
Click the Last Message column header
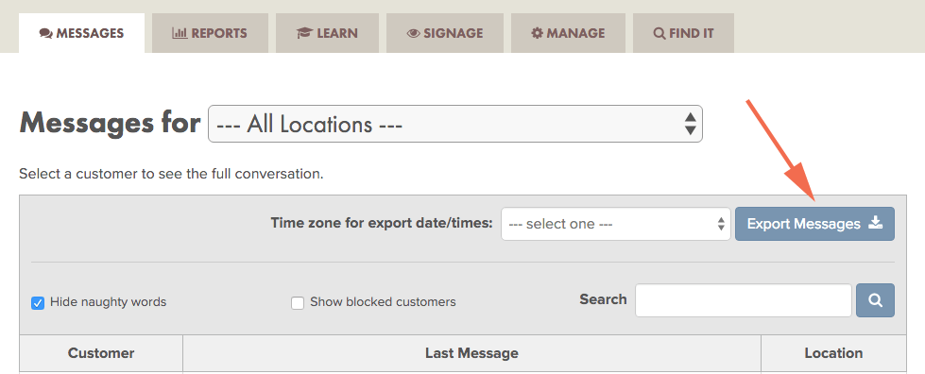pyautogui.click(x=471, y=353)
